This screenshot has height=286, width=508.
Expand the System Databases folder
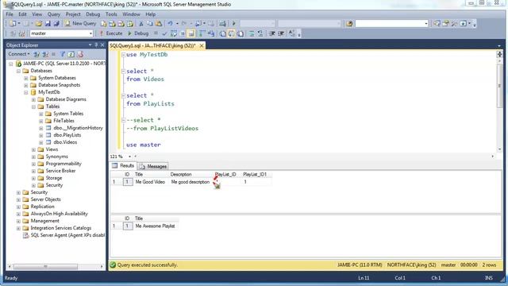[26, 78]
